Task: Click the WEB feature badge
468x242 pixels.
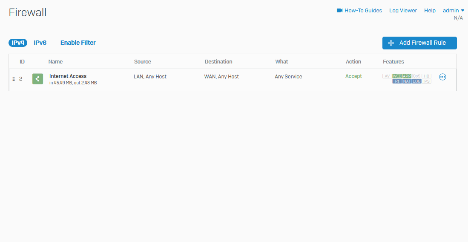Action: coord(397,76)
